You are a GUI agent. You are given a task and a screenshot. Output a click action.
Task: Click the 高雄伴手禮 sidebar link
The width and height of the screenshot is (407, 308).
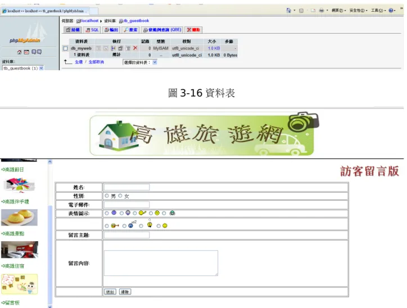coord(15,201)
